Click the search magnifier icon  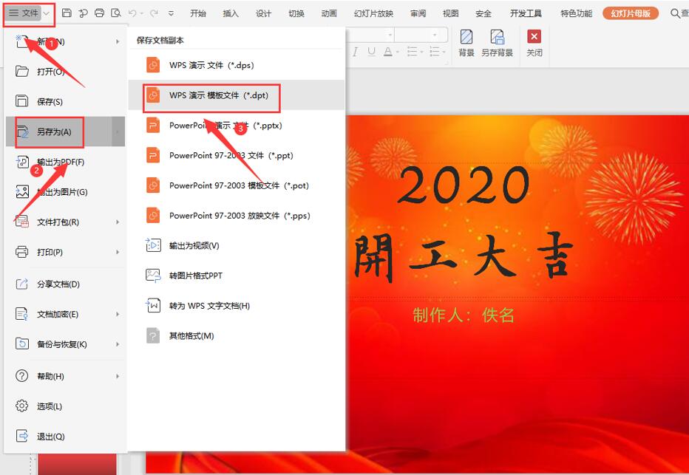[675, 13]
